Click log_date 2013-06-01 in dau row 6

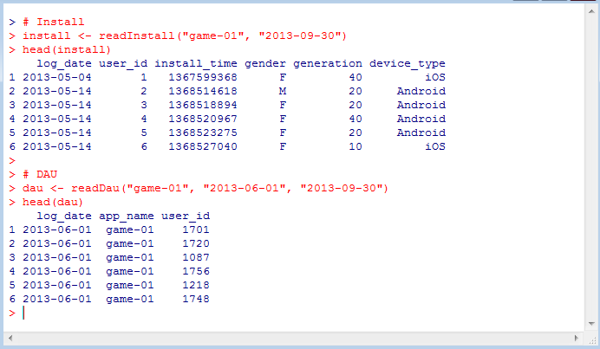[x=57, y=299]
